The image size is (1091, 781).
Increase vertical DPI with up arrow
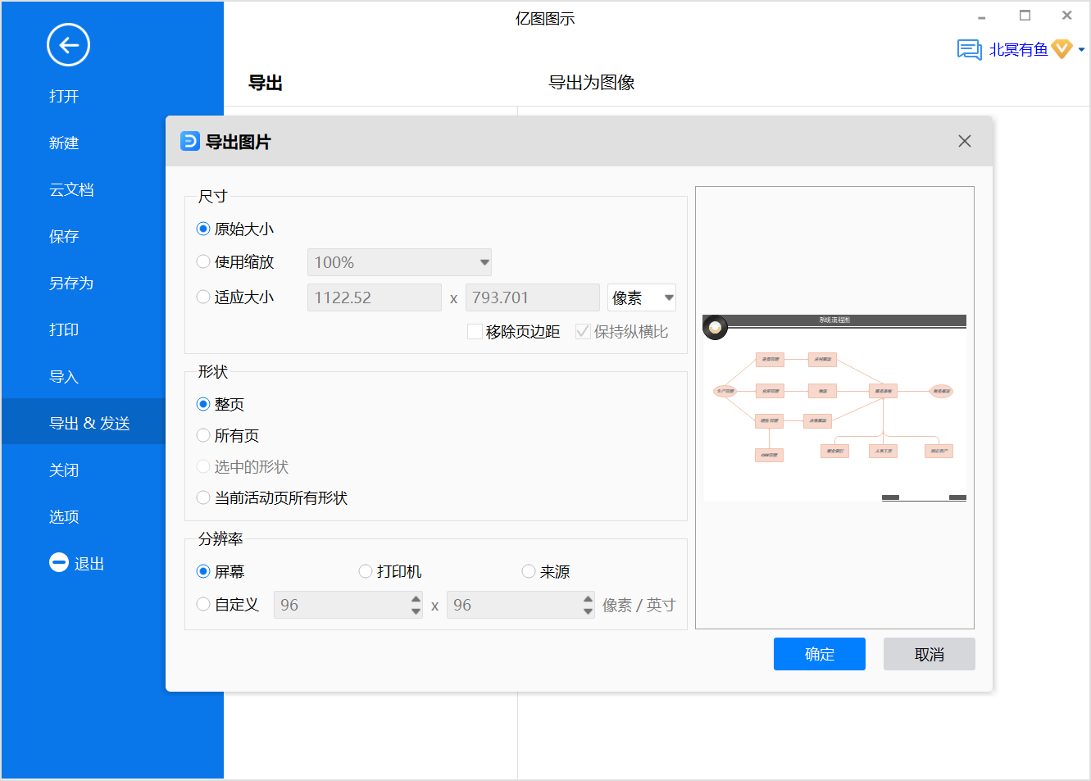(588, 599)
